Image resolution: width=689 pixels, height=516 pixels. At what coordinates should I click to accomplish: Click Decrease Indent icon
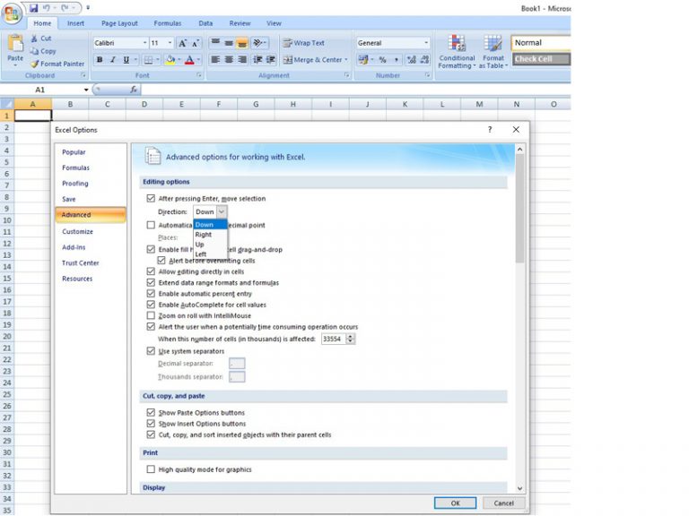click(x=257, y=59)
